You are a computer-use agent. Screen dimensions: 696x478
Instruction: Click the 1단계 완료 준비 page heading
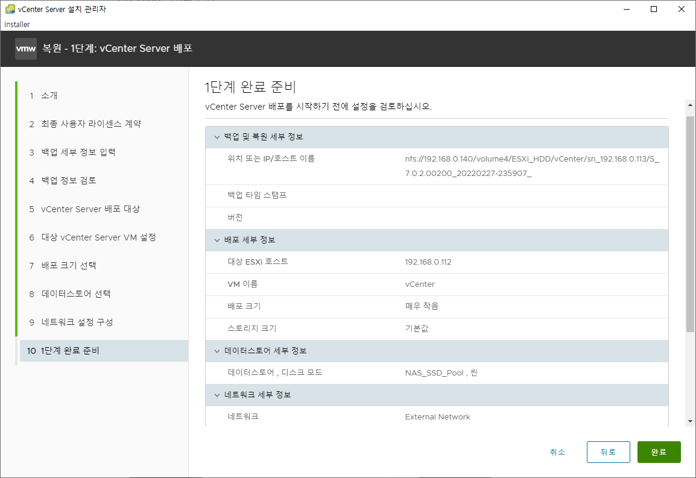point(250,87)
